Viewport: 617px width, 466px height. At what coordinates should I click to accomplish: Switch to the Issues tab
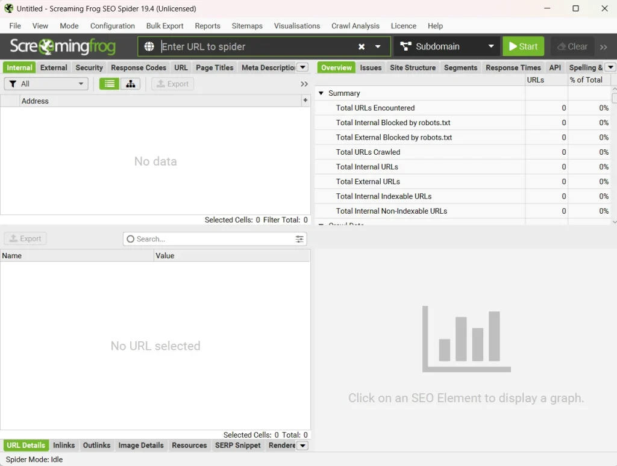point(371,67)
